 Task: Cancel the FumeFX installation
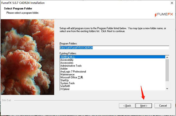(x=163, y=106)
